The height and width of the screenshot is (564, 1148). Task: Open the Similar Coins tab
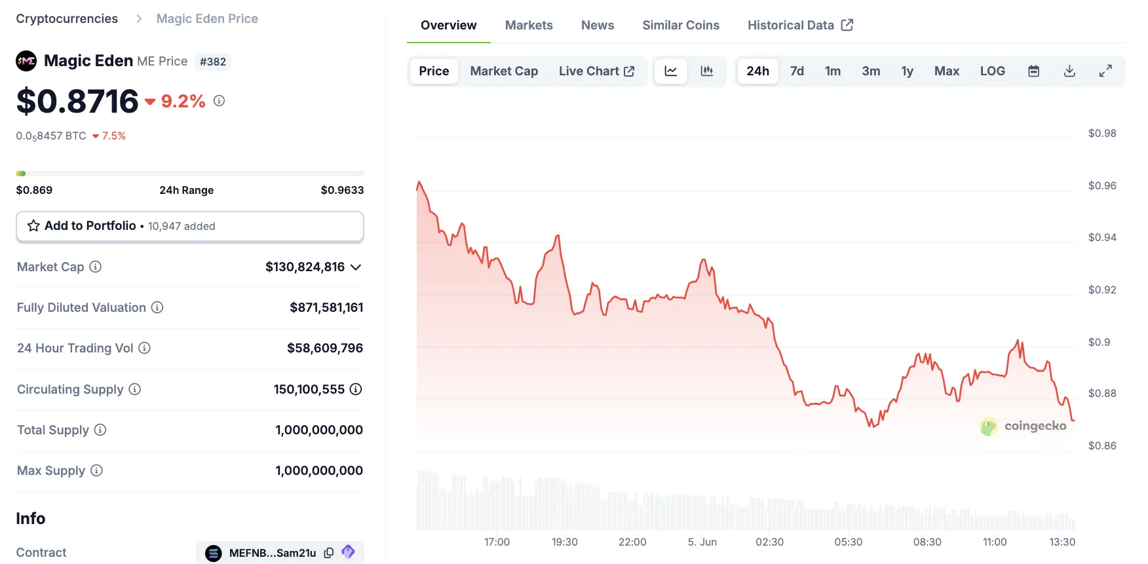click(681, 25)
